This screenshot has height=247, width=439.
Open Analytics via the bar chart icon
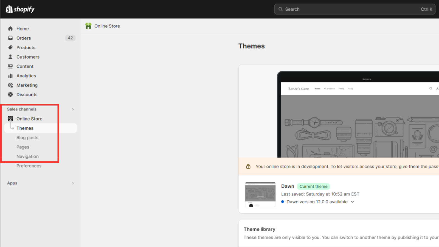(x=10, y=76)
